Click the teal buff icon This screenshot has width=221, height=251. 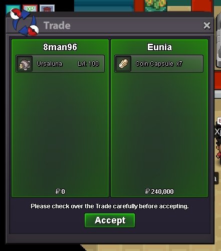pos(13,8)
